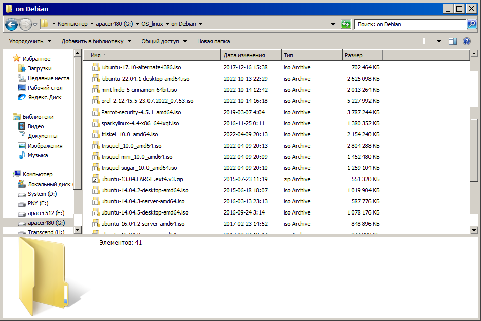Click the Forward navigation arrow button

point(25,24)
